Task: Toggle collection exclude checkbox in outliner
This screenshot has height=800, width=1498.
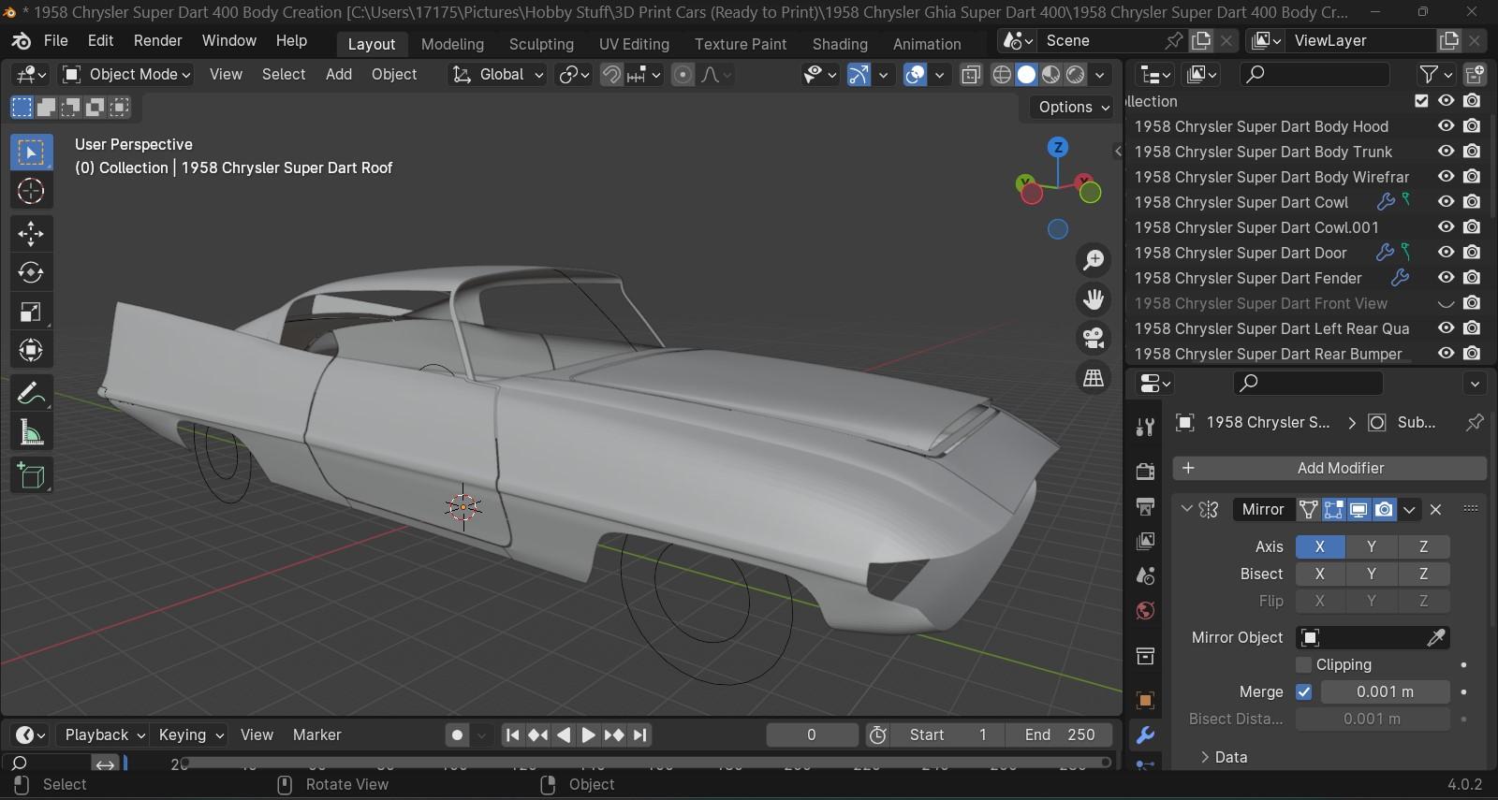Action: click(1421, 101)
